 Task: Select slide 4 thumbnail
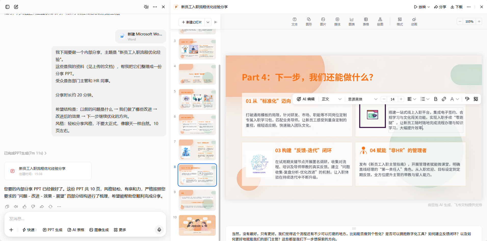[197, 74]
